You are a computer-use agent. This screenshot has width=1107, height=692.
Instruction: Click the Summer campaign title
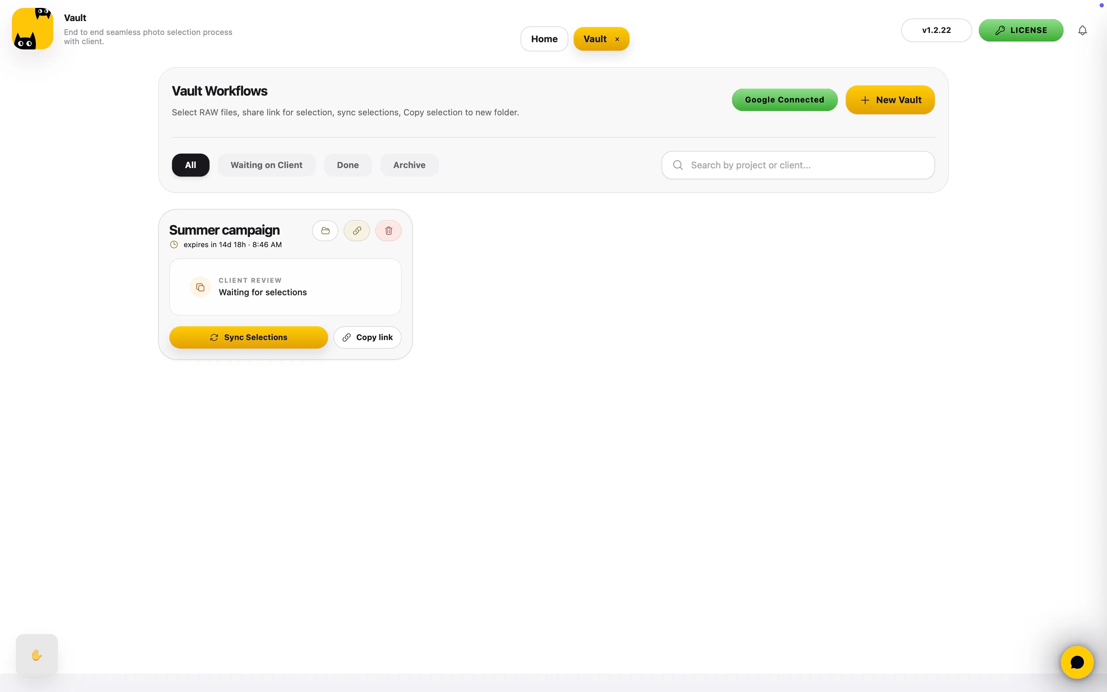coord(225,230)
